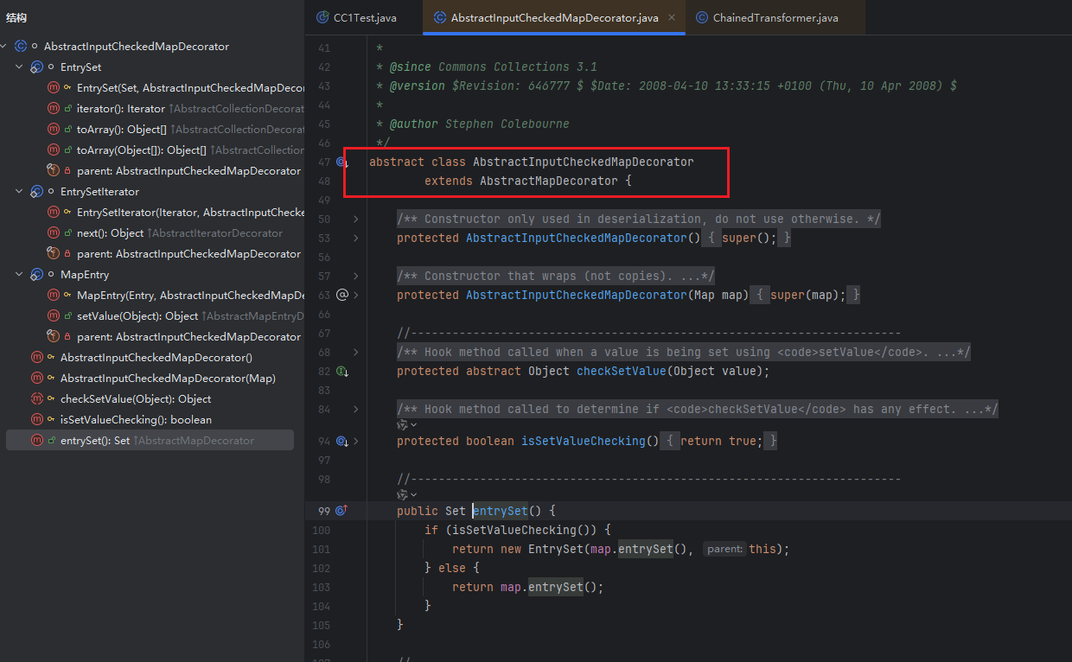Screen dimensions: 1072x662
Task: Select the entrySet(): Set item in structure
Action: click(x=95, y=441)
